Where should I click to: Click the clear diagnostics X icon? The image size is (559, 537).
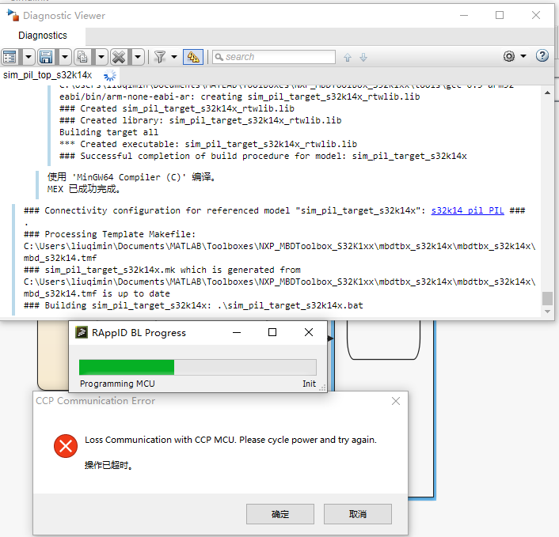coord(119,57)
